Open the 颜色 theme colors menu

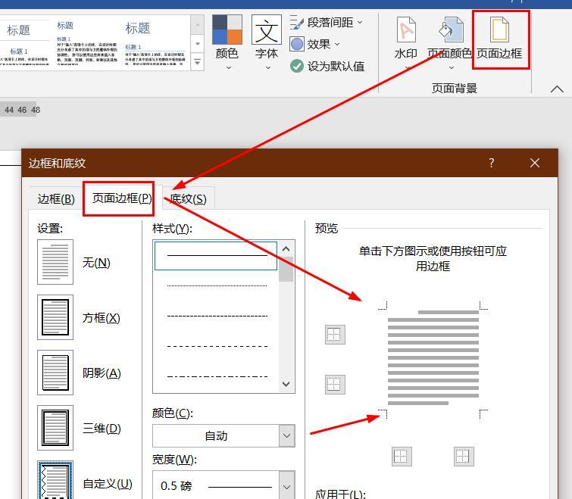click(227, 42)
